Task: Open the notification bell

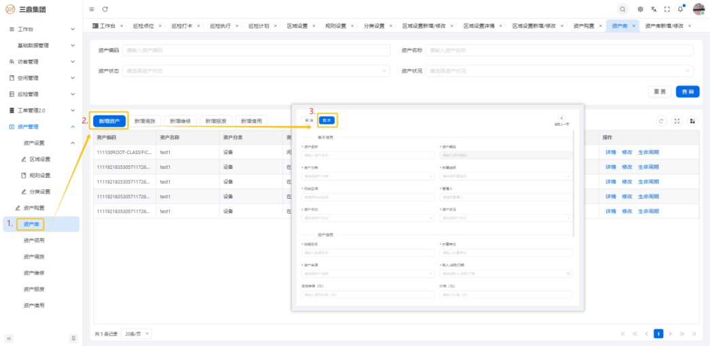Action: point(680,9)
